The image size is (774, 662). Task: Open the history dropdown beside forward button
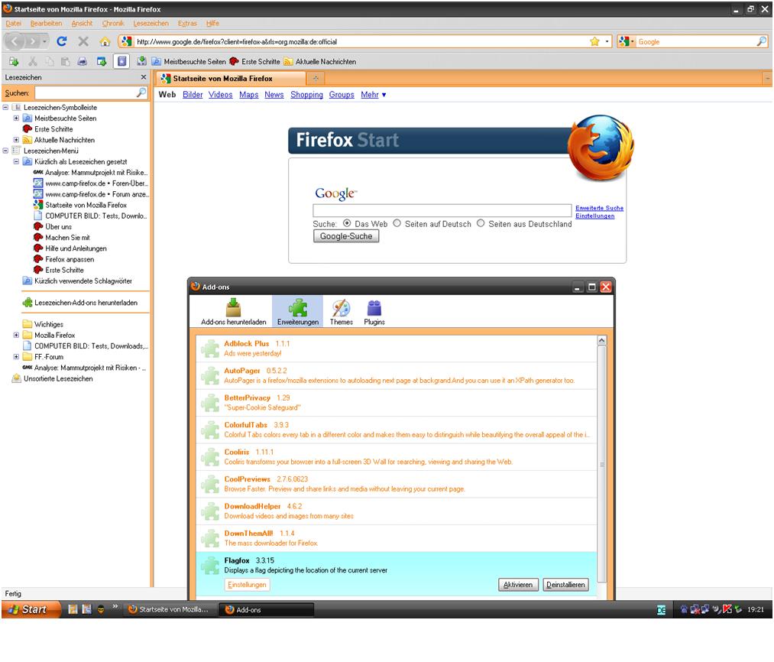point(44,41)
